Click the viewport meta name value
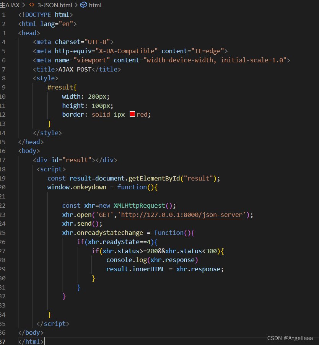The width and height of the screenshot is (319, 345). click(91, 60)
